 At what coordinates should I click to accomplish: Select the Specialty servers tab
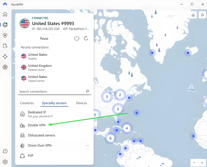[x=54, y=103]
